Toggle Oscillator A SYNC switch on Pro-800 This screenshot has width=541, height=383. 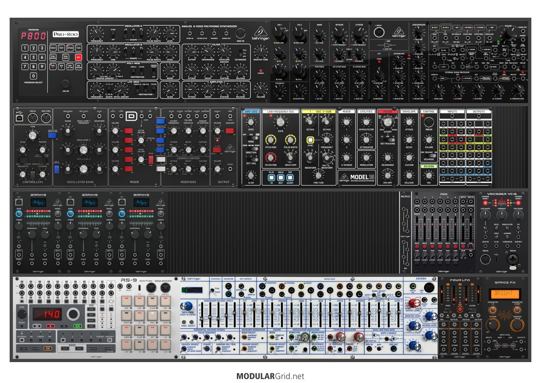coord(113,34)
